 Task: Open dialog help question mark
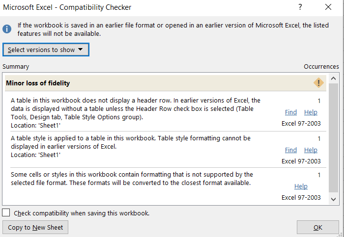pos(300,7)
